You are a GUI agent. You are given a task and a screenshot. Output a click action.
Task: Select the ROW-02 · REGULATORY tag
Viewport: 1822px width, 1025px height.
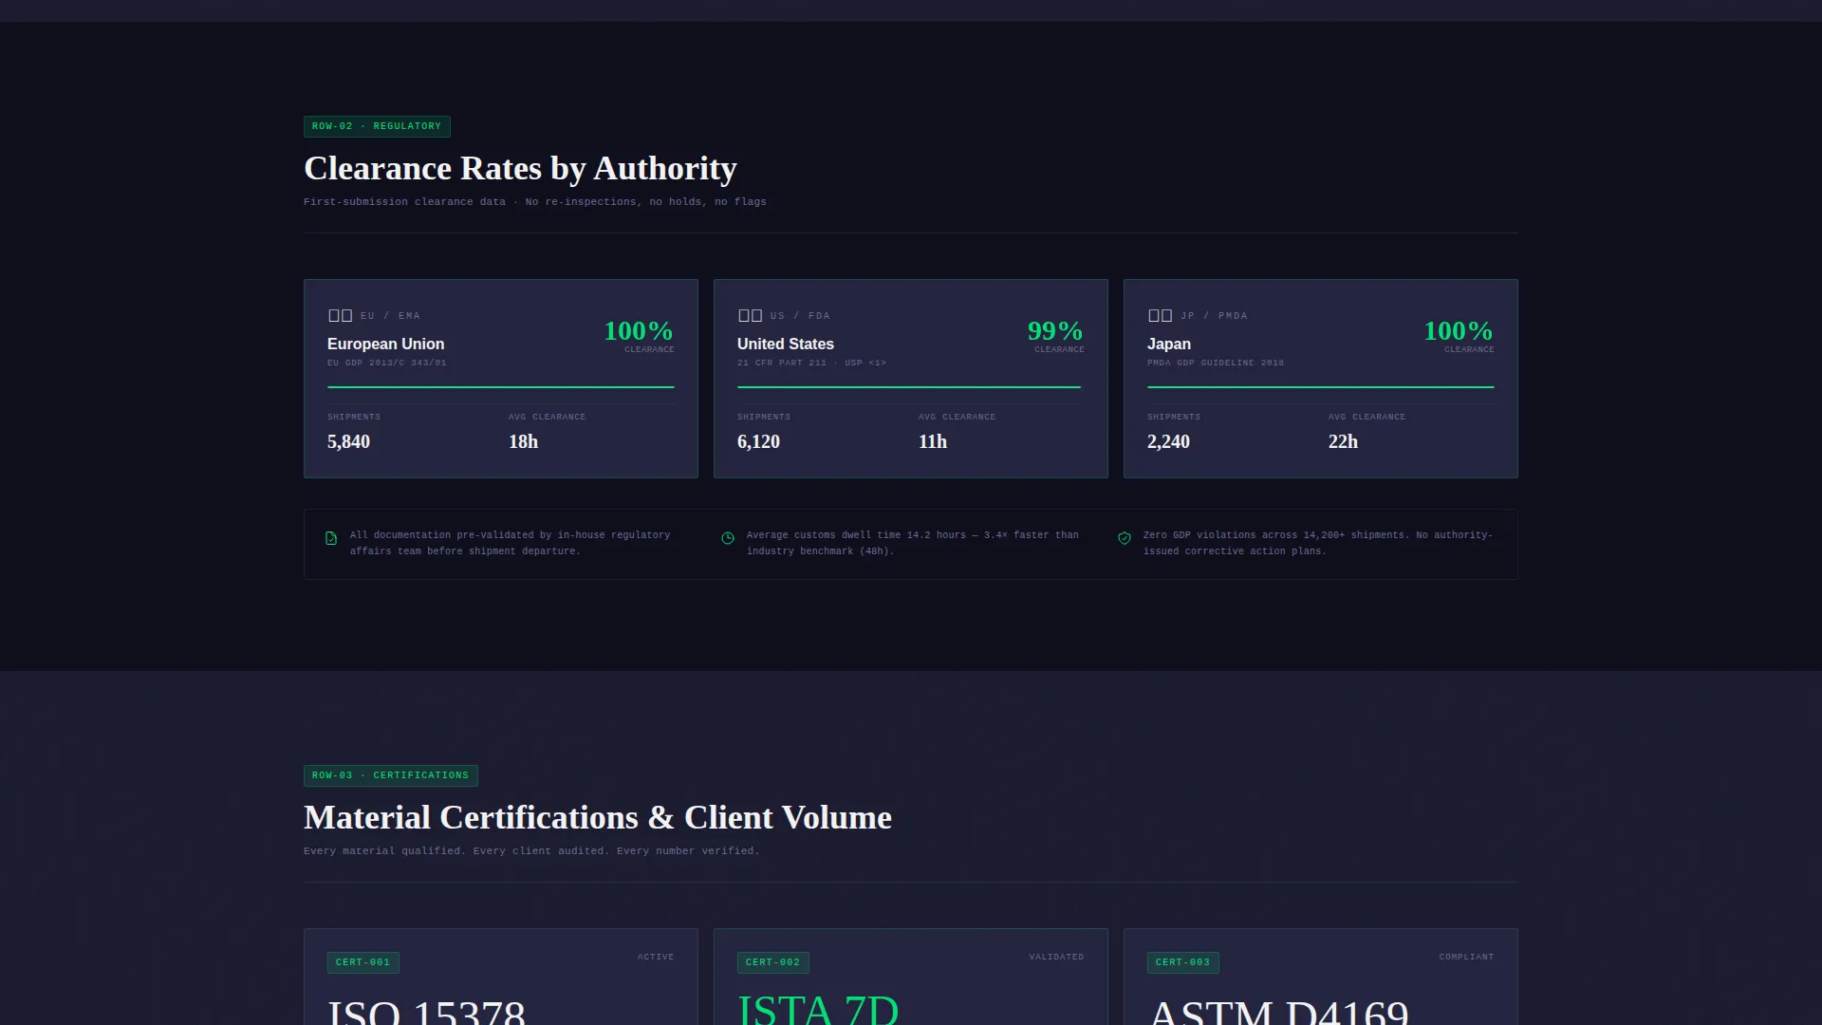(377, 126)
